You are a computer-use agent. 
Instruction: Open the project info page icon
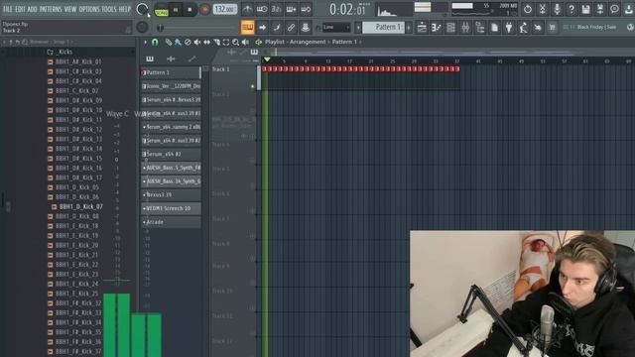click(x=494, y=28)
